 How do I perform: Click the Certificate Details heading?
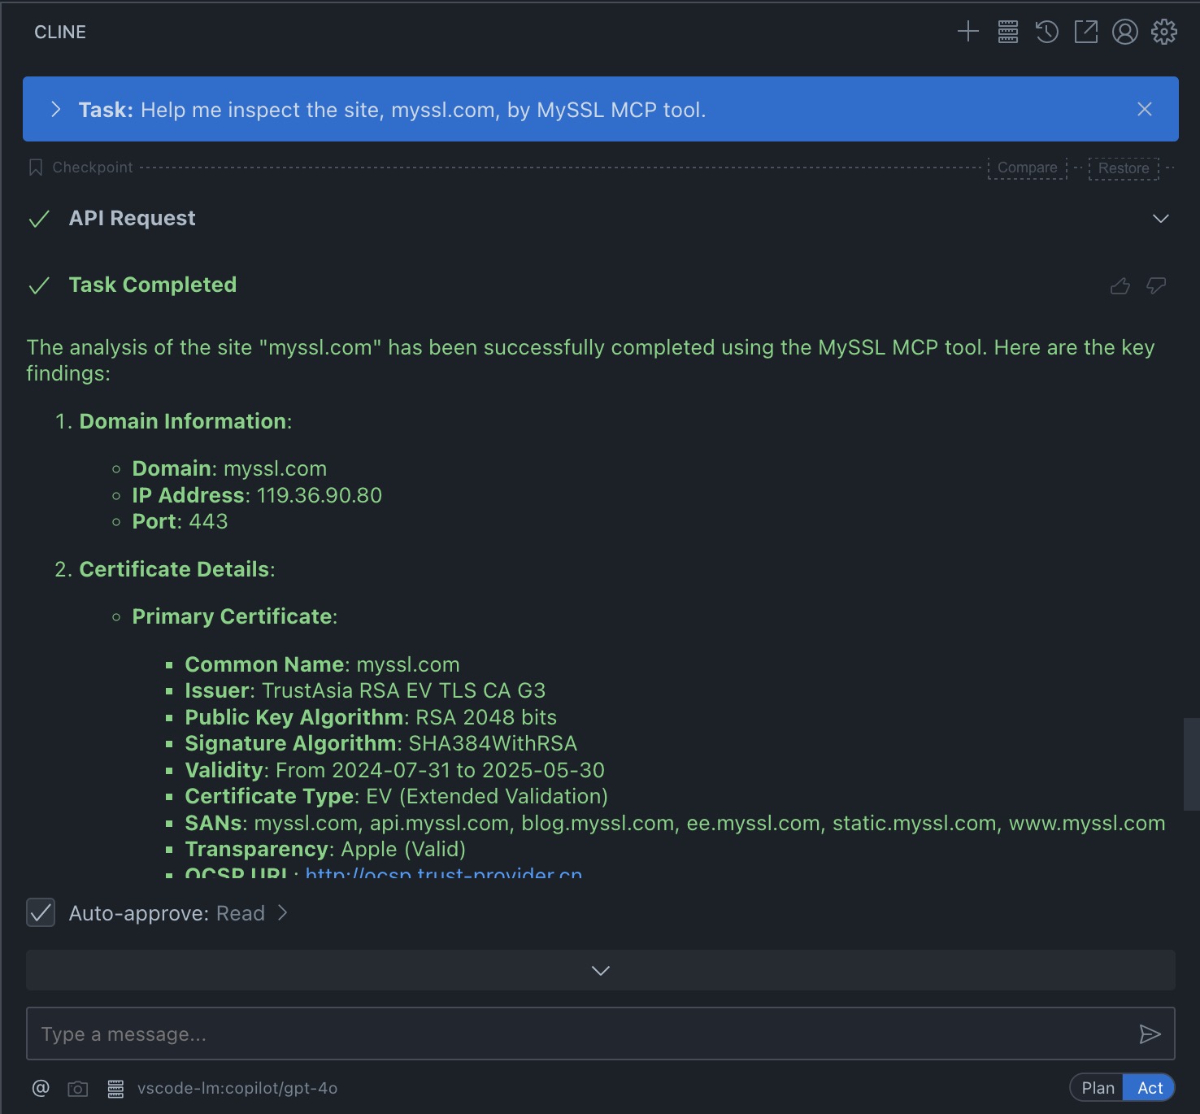[x=177, y=569]
